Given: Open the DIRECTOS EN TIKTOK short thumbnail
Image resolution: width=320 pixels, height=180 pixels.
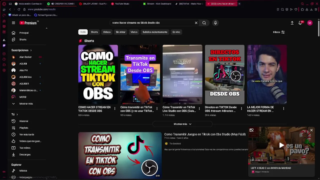Looking at the screenshot, I should coord(225,74).
